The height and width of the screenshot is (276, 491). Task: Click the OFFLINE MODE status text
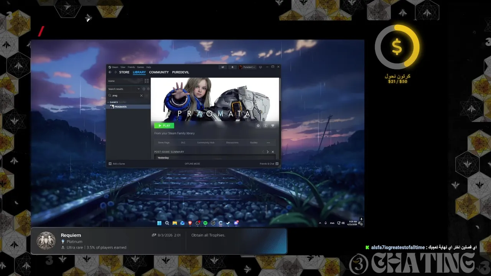coord(192,164)
